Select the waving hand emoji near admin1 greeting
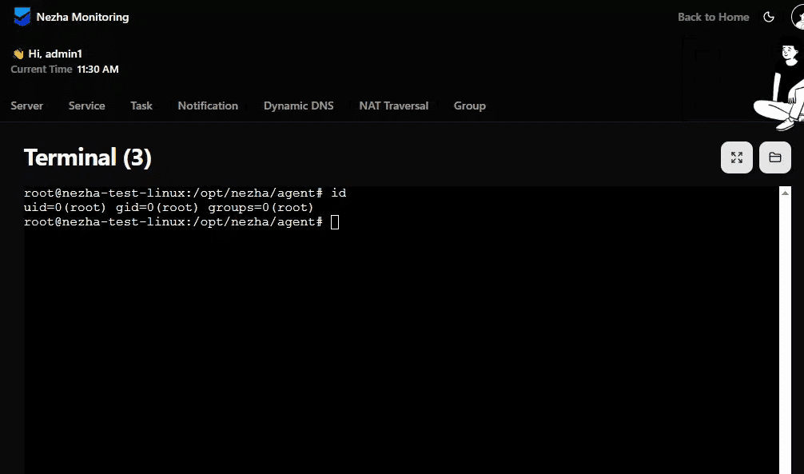 tap(17, 53)
